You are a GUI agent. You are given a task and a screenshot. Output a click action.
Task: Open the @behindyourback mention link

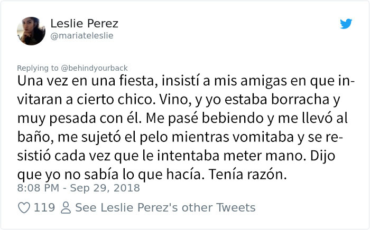tap(94, 68)
